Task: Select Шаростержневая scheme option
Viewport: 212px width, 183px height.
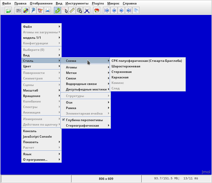Action: pos(148,66)
